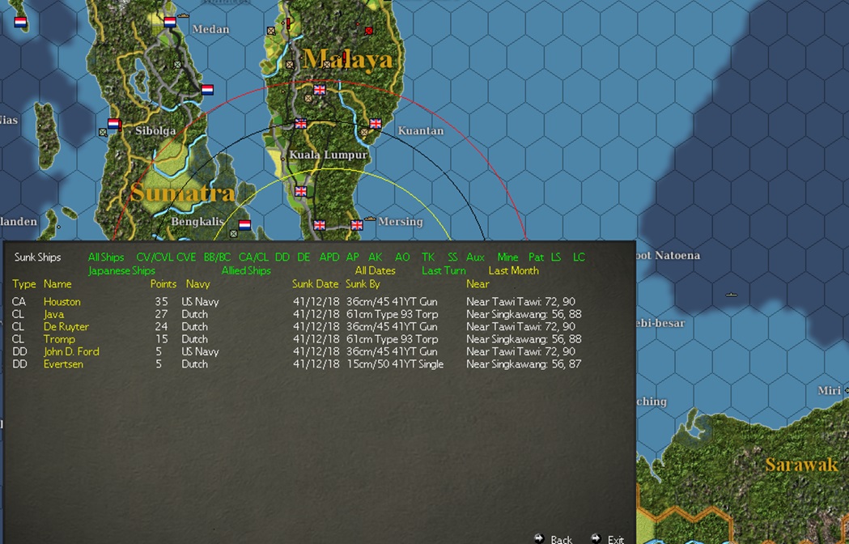849x544 pixels.
Task: Select British flag just below Kuala Lumpur label
Action: point(300,191)
